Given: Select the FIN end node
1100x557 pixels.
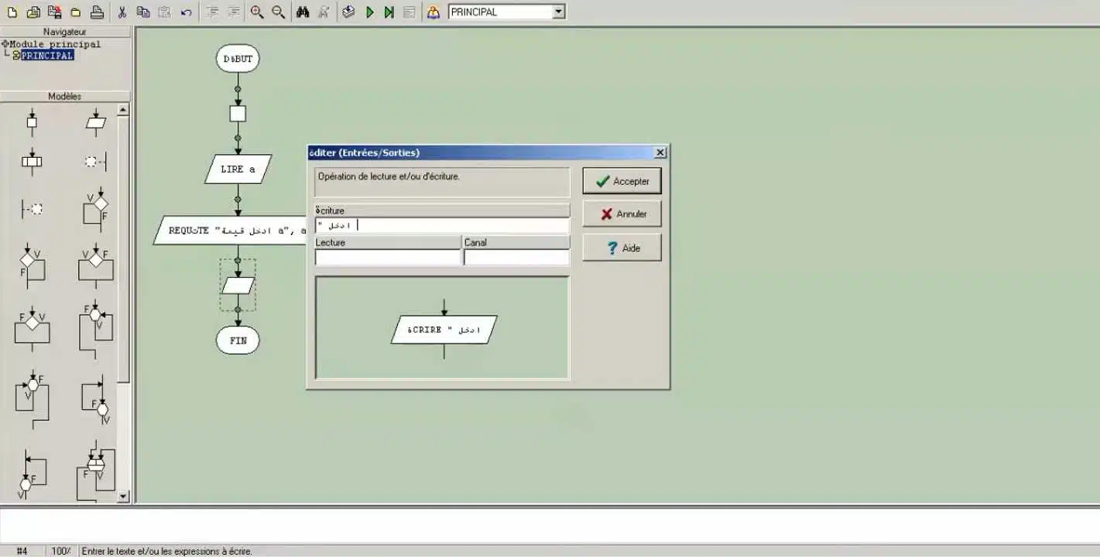Looking at the screenshot, I should click(238, 340).
